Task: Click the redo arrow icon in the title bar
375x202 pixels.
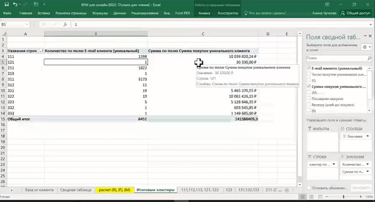Action: [26, 4]
